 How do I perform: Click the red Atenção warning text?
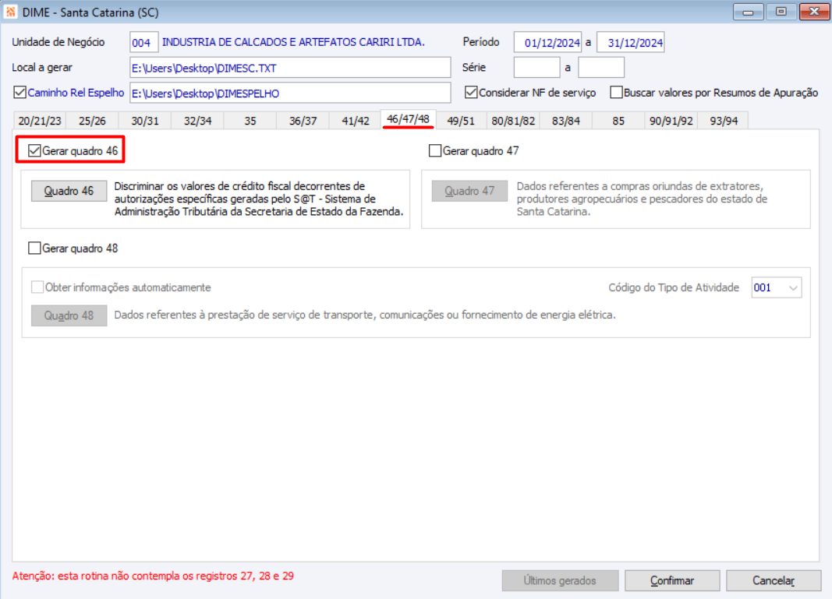click(153, 576)
